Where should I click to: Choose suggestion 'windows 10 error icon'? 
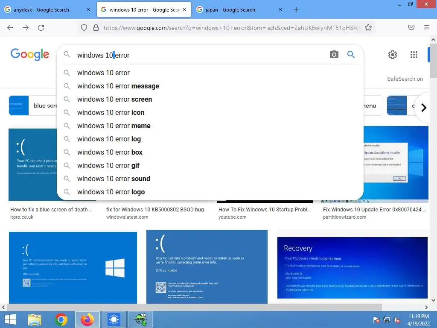pos(210,113)
